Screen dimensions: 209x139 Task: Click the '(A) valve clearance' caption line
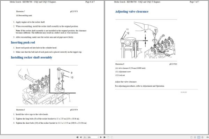[130, 68]
